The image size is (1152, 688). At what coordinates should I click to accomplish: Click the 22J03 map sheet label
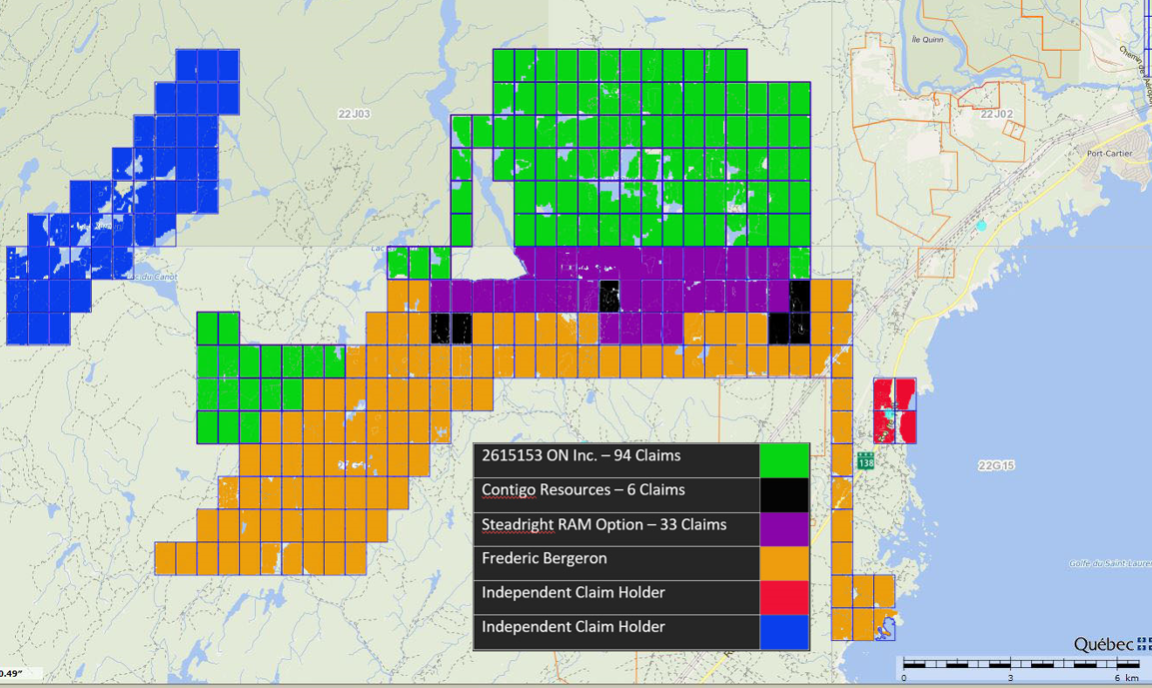354,114
